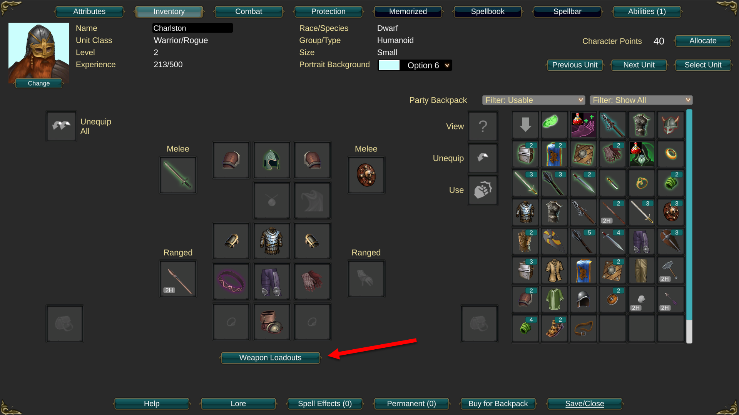Image resolution: width=739 pixels, height=415 pixels.
Task: Select the equipped round shield melee slot
Action: click(x=366, y=175)
